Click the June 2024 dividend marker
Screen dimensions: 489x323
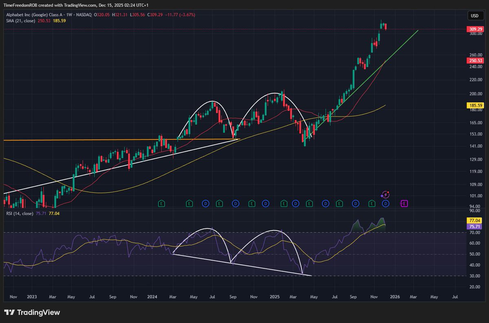click(x=206, y=203)
